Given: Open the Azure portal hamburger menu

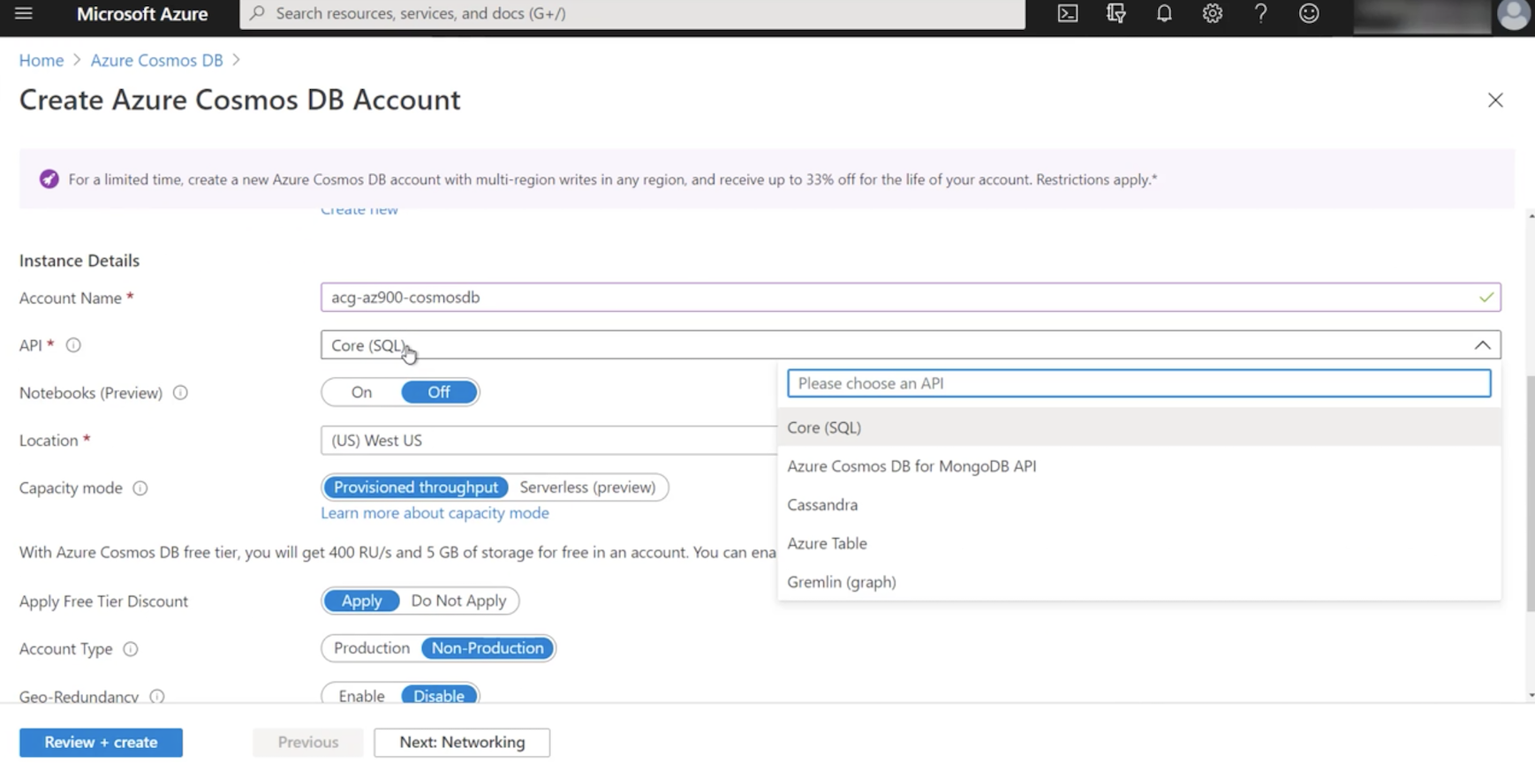Looking at the screenshot, I should [24, 13].
